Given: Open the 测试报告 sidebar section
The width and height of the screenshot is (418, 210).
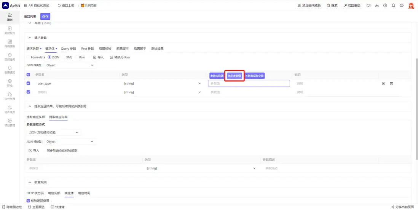Looking at the screenshot, I should (x=10, y=31).
